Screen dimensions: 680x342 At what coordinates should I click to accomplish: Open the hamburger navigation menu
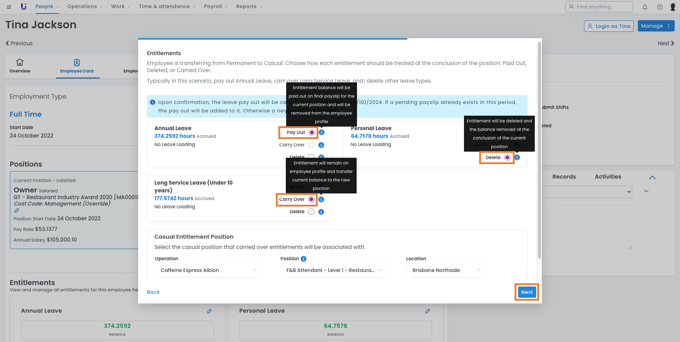pyautogui.click(x=9, y=7)
